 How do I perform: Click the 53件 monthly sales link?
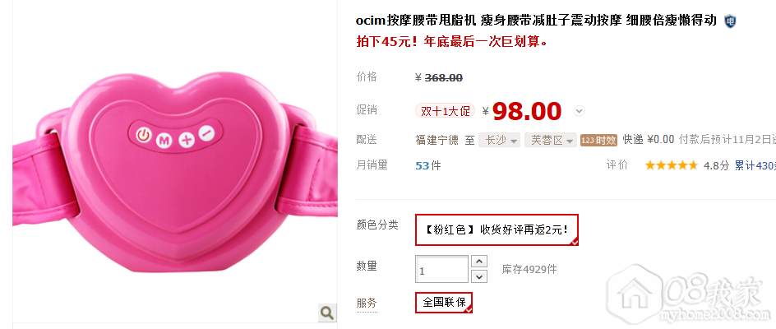click(x=428, y=165)
